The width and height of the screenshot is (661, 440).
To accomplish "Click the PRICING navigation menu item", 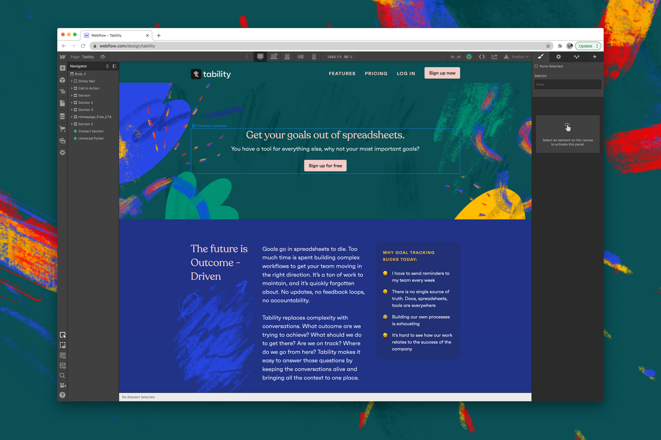I will [x=376, y=73].
